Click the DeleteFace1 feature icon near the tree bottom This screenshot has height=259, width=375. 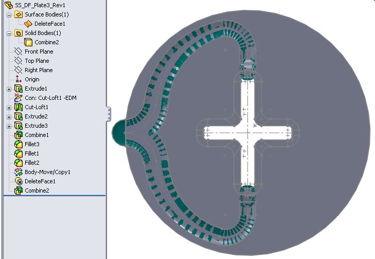[19, 181]
